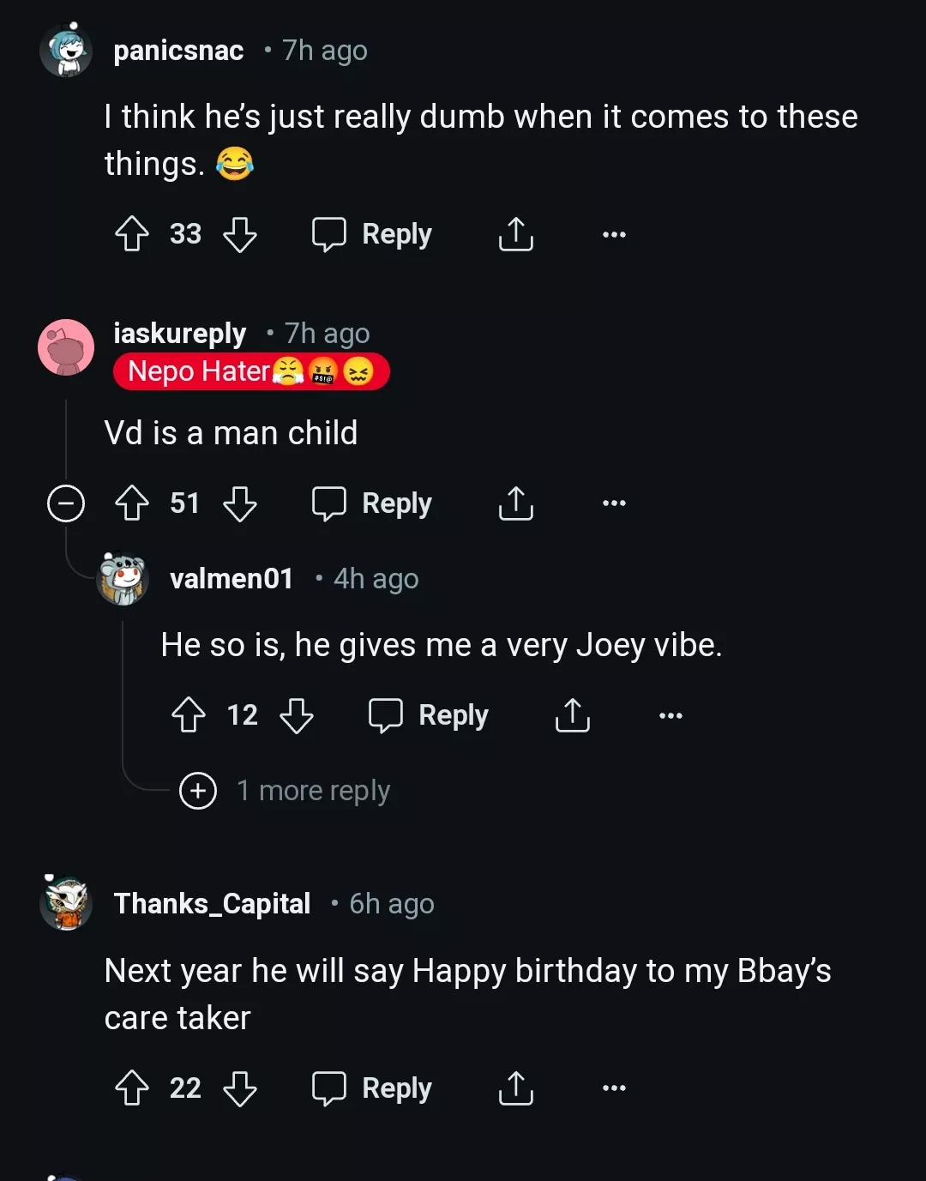This screenshot has width=926, height=1181.
Task: Reply to panicsnac's comment
Action: point(372,234)
